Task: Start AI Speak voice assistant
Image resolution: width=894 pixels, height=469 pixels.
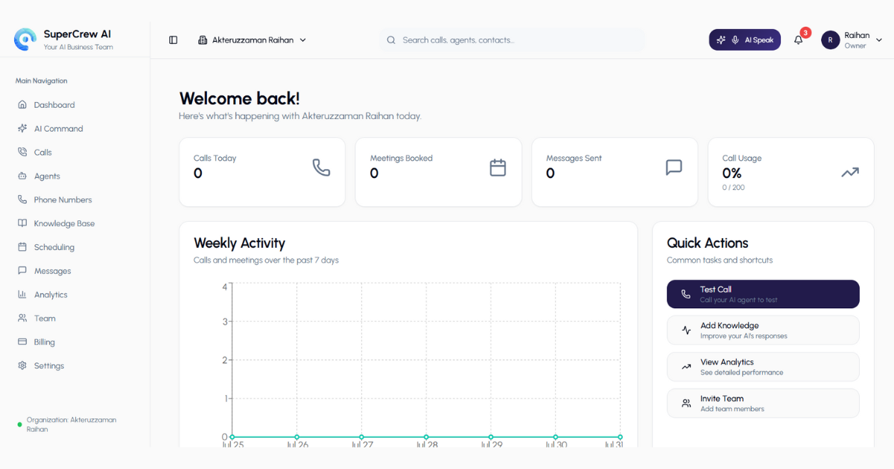Action: [744, 40]
